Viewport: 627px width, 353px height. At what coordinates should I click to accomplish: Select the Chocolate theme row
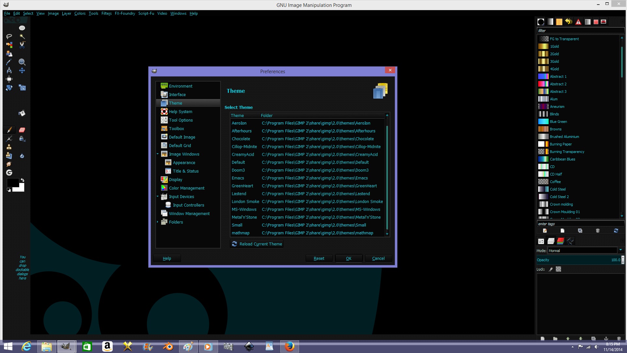tap(307, 139)
